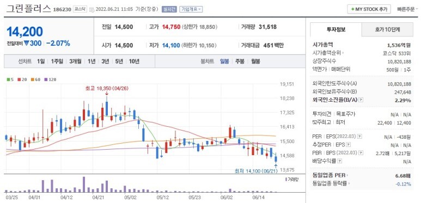Click the current price 14,200

(x=25, y=32)
